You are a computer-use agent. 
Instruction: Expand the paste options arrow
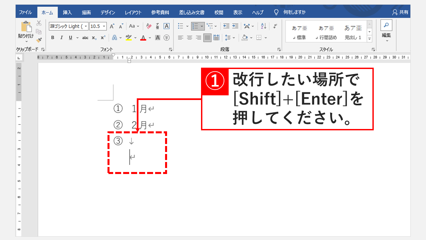(x=26, y=42)
